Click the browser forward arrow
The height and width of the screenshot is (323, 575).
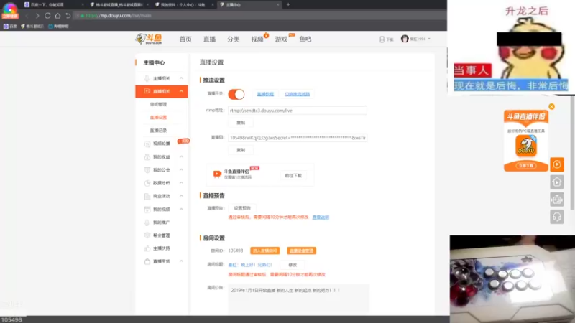point(37,16)
